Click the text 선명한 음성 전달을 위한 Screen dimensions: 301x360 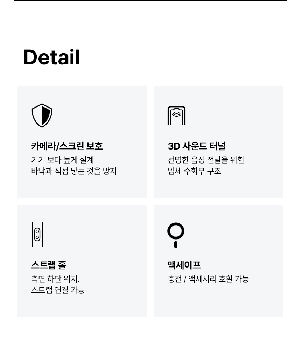click(206, 160)
